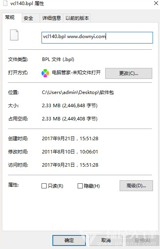Click the 2,446,848 字节 size value
The height and width of the screenshot is (249, 160).
point(80,106)
